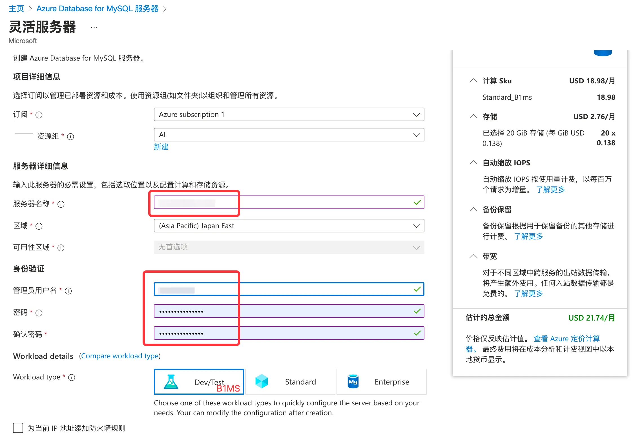
Task: Click info icon beside 区域 label
Action: pos(39,226)
